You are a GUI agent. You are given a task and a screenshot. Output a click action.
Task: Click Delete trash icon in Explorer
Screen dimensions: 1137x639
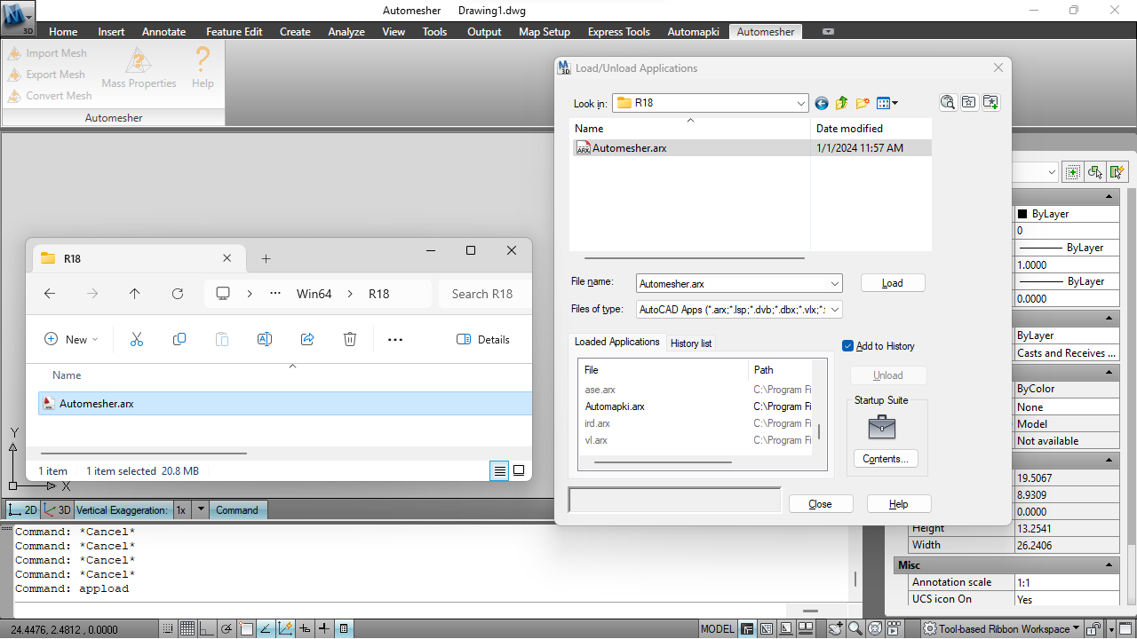350,339
